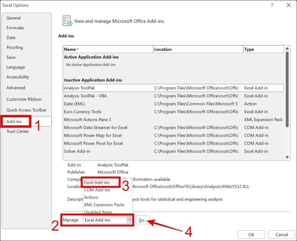
Task: Sort add-ins by Type column header
Action: click(x=264, y=49)
